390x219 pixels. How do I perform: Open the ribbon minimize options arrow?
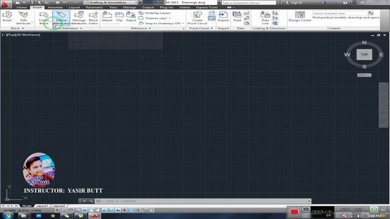(233, 7)
